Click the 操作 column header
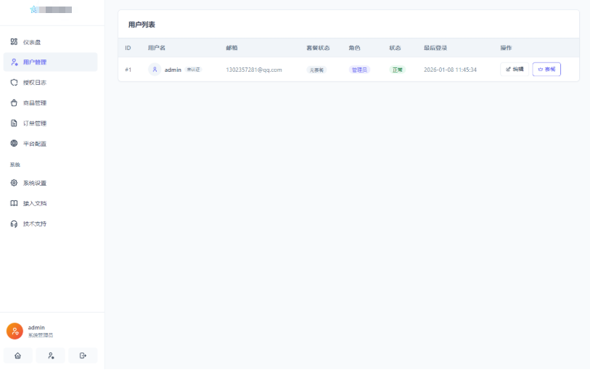Viewport: 590px width, 375px height. [x=506, y=48]
